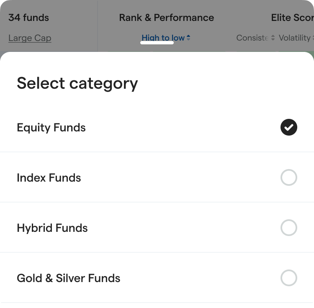Click the sort arrows beside High to low

188,38
